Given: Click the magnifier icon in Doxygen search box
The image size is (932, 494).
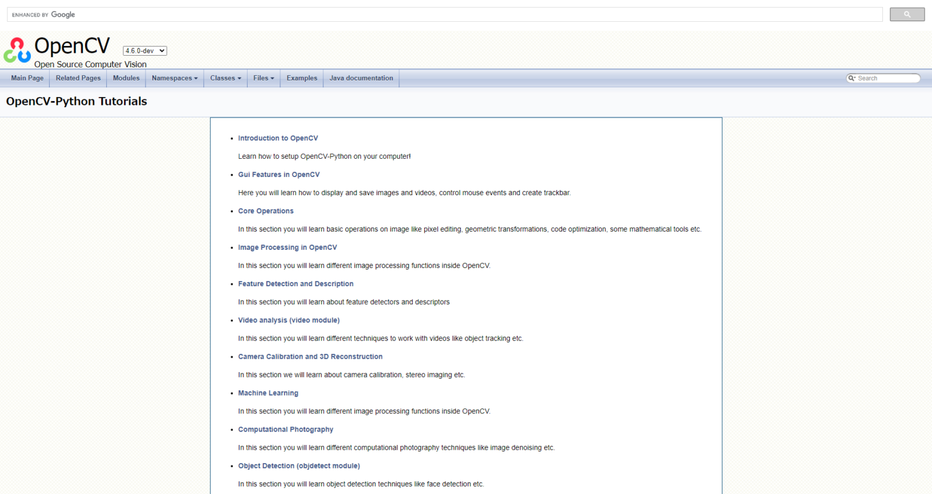Looking at the screenshot, I should pos(852,78).
